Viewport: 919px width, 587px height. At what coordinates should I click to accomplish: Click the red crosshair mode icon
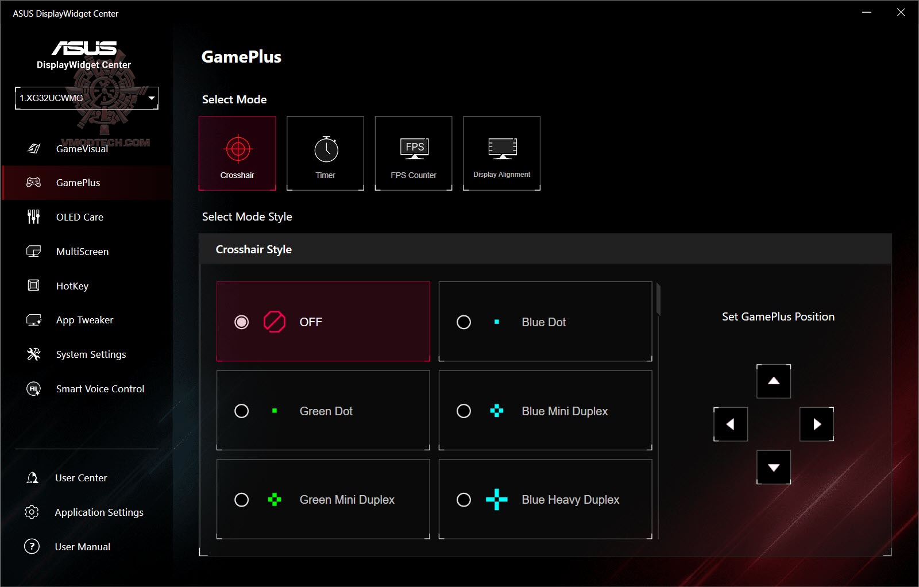click(238, 149)
